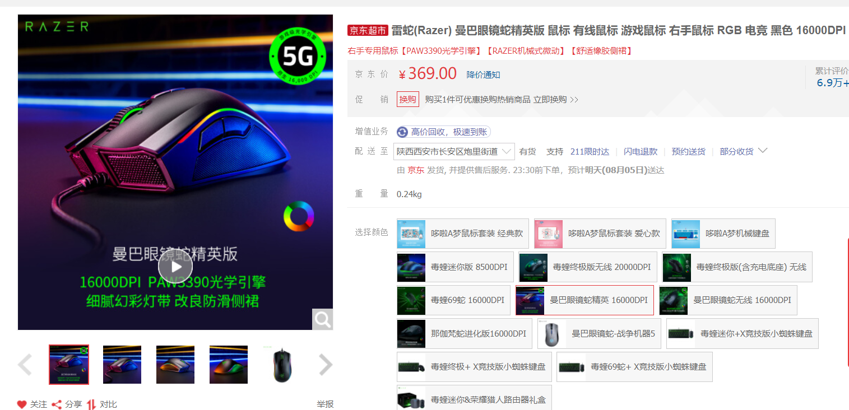Click the 对比 compare icon
The image size is (849, 410).
(x=91, y=404)
